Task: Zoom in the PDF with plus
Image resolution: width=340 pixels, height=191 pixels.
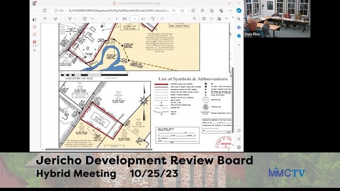Action: 117,19
